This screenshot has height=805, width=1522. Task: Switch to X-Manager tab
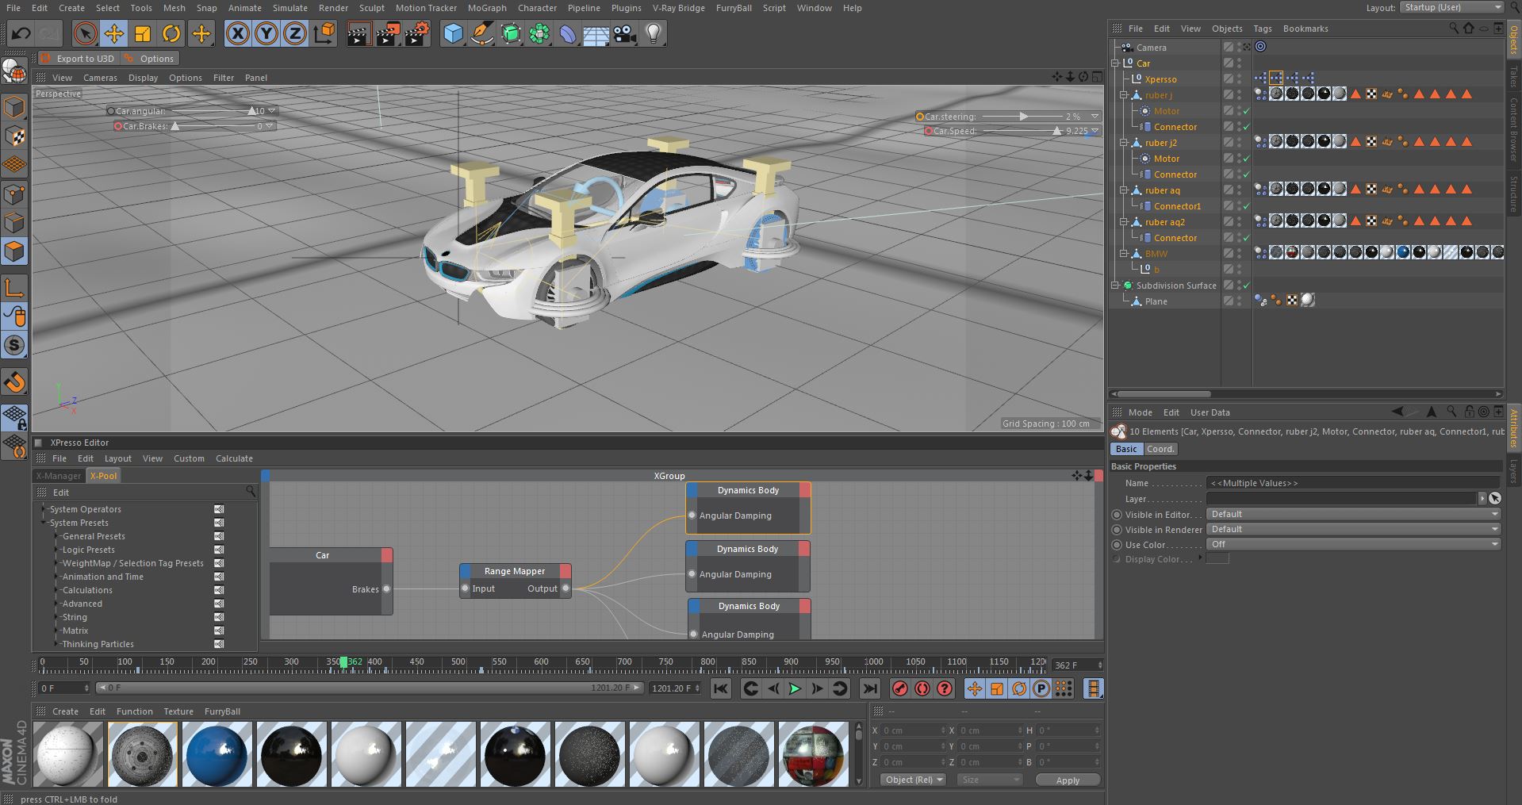[x=59, y=476]
